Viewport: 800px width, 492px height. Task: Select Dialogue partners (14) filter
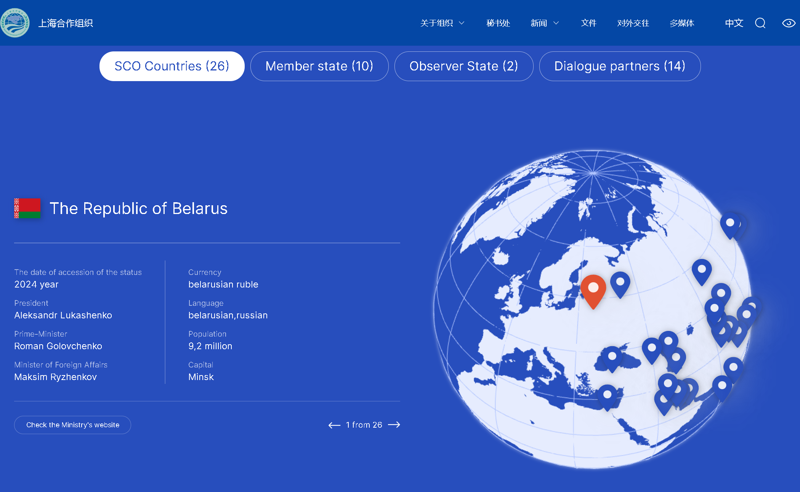tap(619, 66)
